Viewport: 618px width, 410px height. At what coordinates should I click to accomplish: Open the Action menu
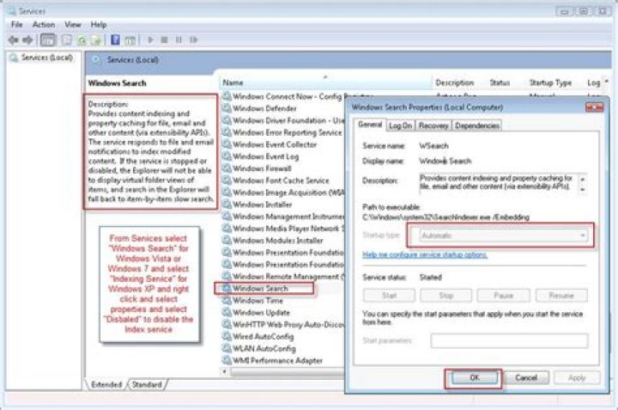pos(43,25)
